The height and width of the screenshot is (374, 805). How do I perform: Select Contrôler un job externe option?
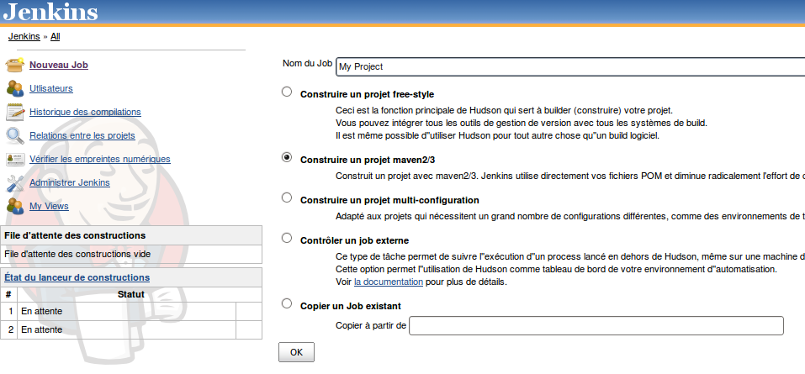pyautogui.click(x=288, y=238)
